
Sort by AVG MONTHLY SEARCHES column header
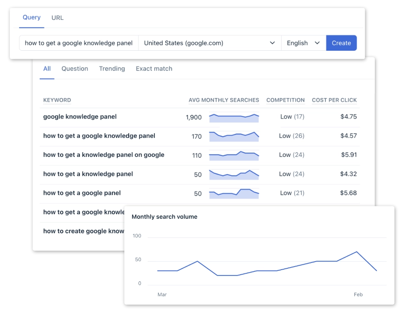pyautogui.click(x=224, y=100)
